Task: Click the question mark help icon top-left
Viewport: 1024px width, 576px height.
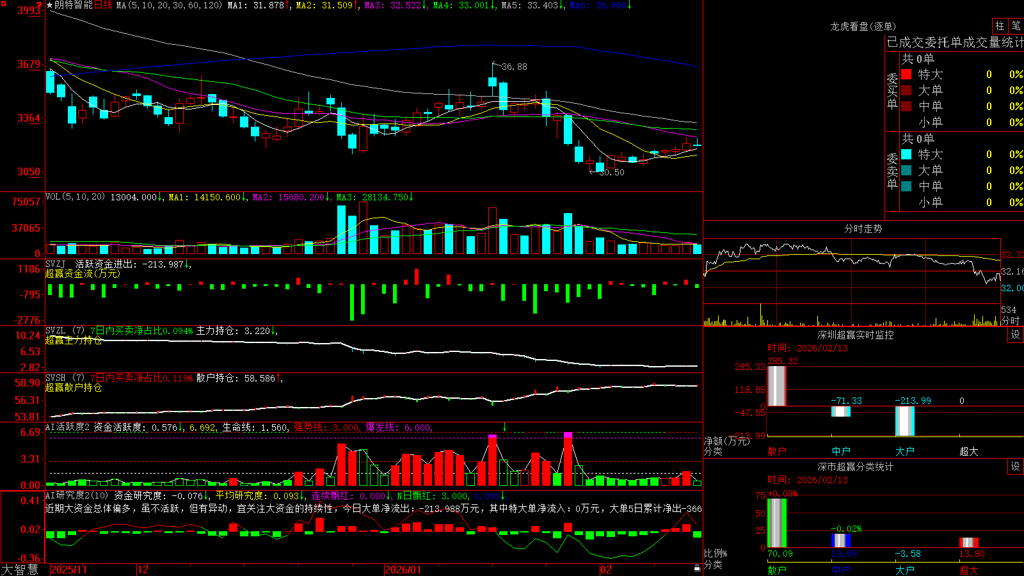Action: pyautogui.click(x=39, y=5)
